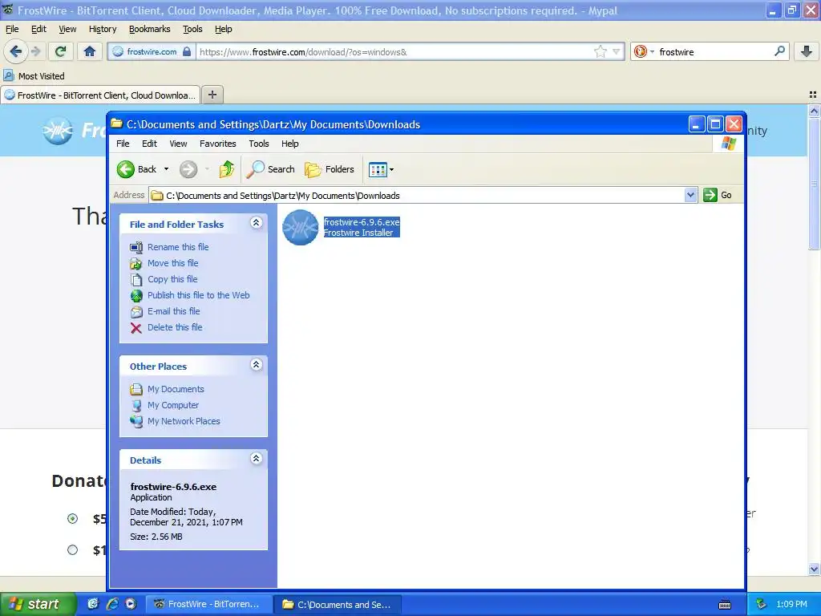Open Explorer Tools menu
The height and width of the screenshot is (616, 821).
pos(259,144)
